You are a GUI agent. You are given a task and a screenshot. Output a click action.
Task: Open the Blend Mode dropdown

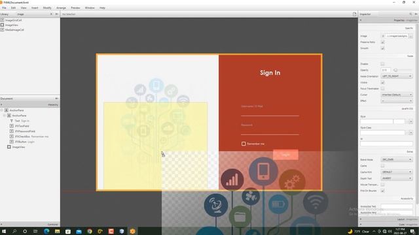coord(397,159)
